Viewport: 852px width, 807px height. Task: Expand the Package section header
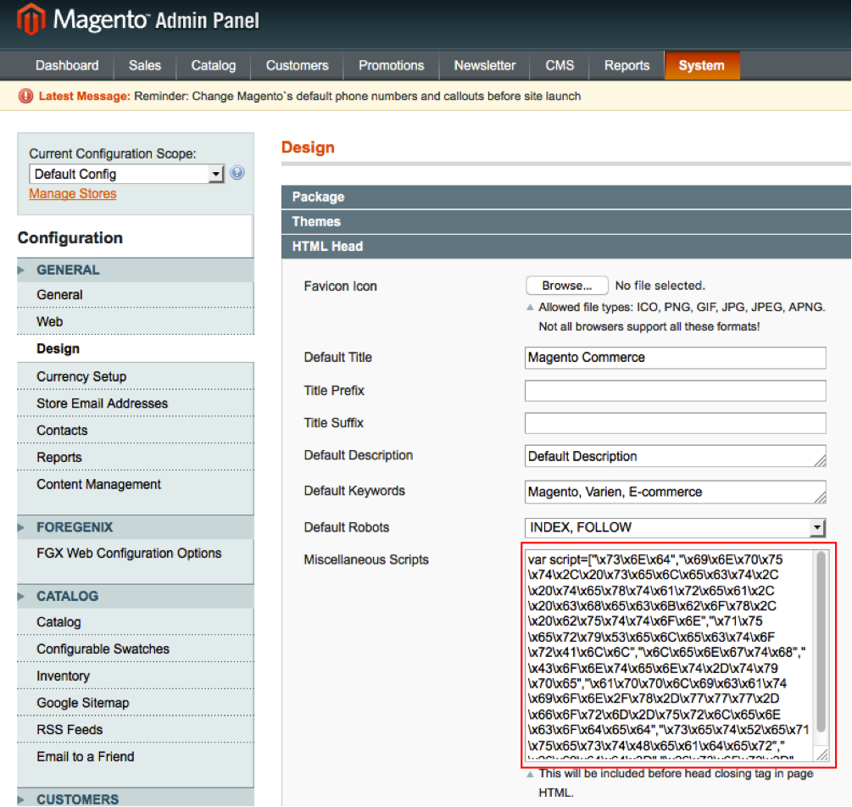tap(565, 197)
